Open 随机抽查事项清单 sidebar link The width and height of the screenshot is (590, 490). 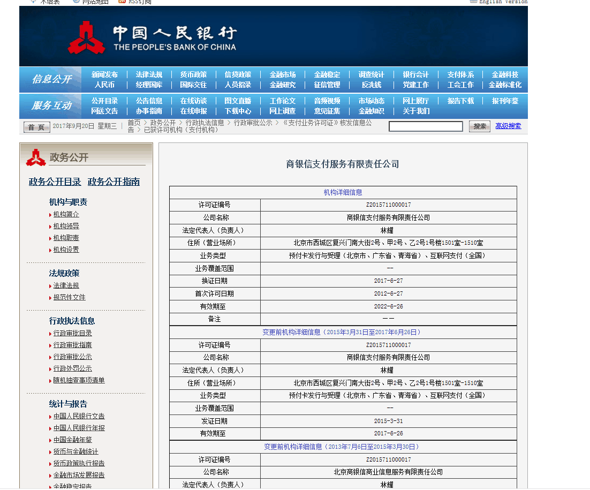tap(79, 380)
